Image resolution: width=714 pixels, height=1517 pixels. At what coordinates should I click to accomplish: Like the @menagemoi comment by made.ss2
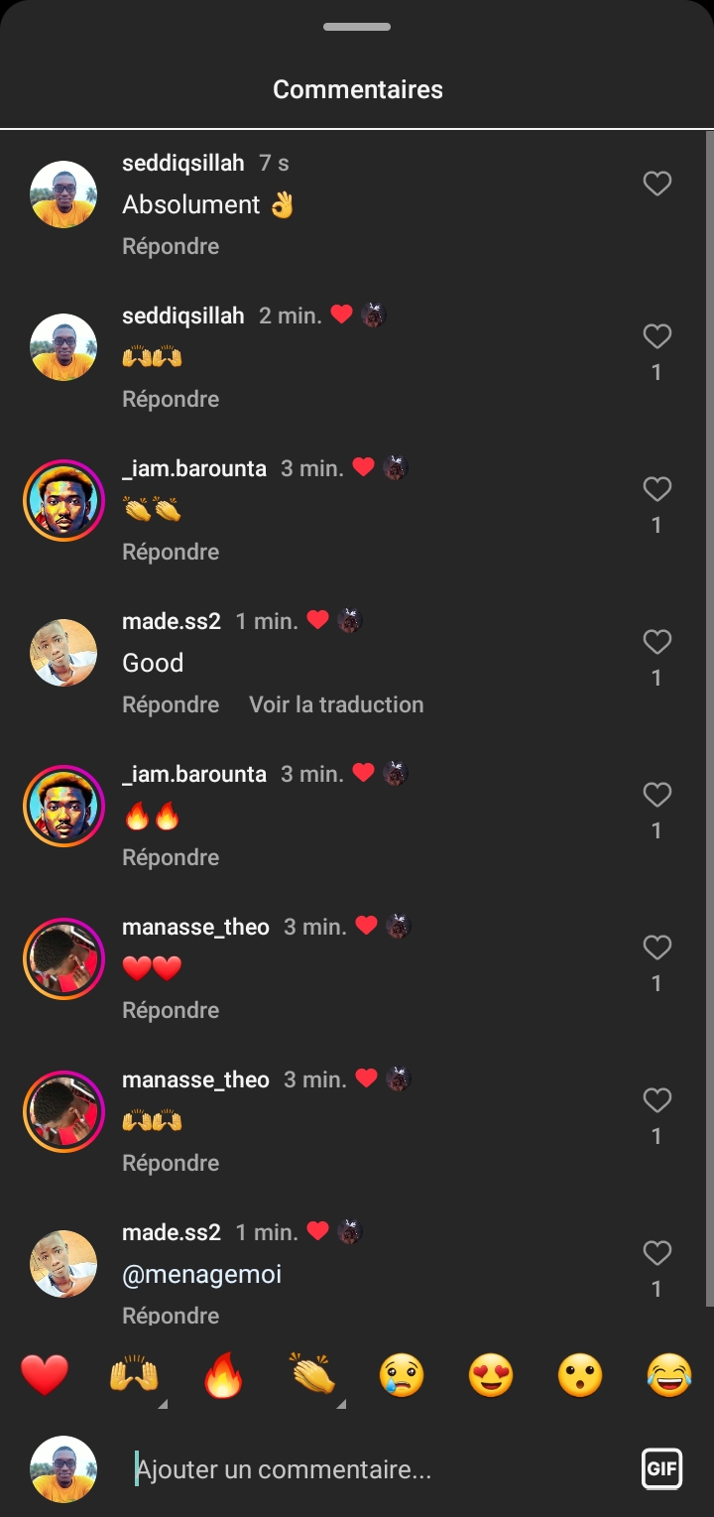[657, 1253]
